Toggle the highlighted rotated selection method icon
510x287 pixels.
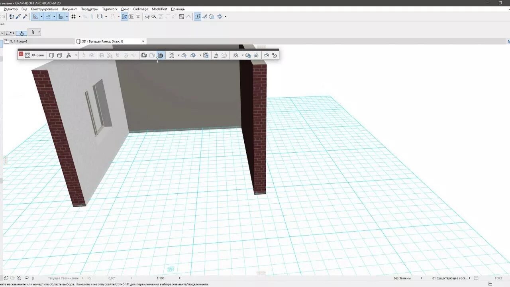point(22,33)
